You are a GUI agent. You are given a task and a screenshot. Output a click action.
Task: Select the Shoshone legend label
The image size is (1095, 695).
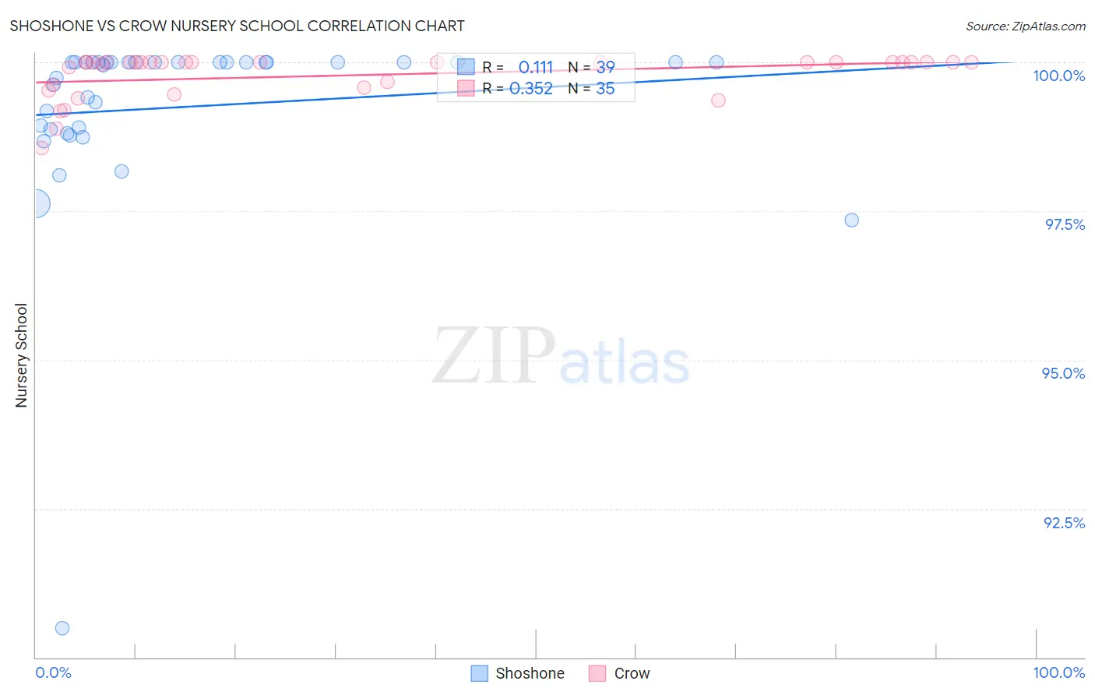click(530, 673)
